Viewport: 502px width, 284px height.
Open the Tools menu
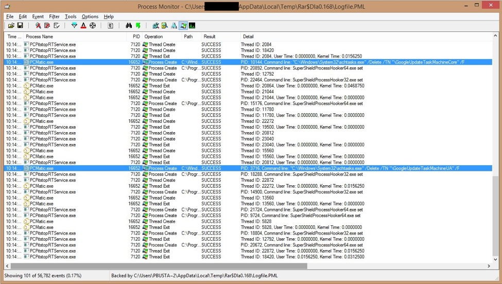coord(71,16)
